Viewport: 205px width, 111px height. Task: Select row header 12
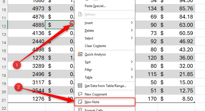[4, 25]
